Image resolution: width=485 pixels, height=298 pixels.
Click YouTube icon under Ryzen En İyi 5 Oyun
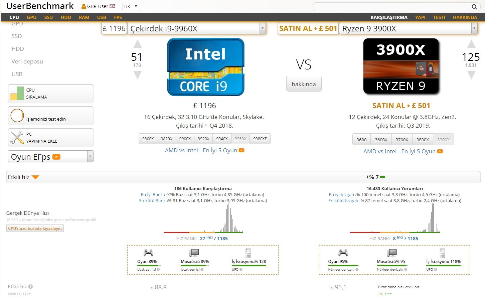point(440,151)
